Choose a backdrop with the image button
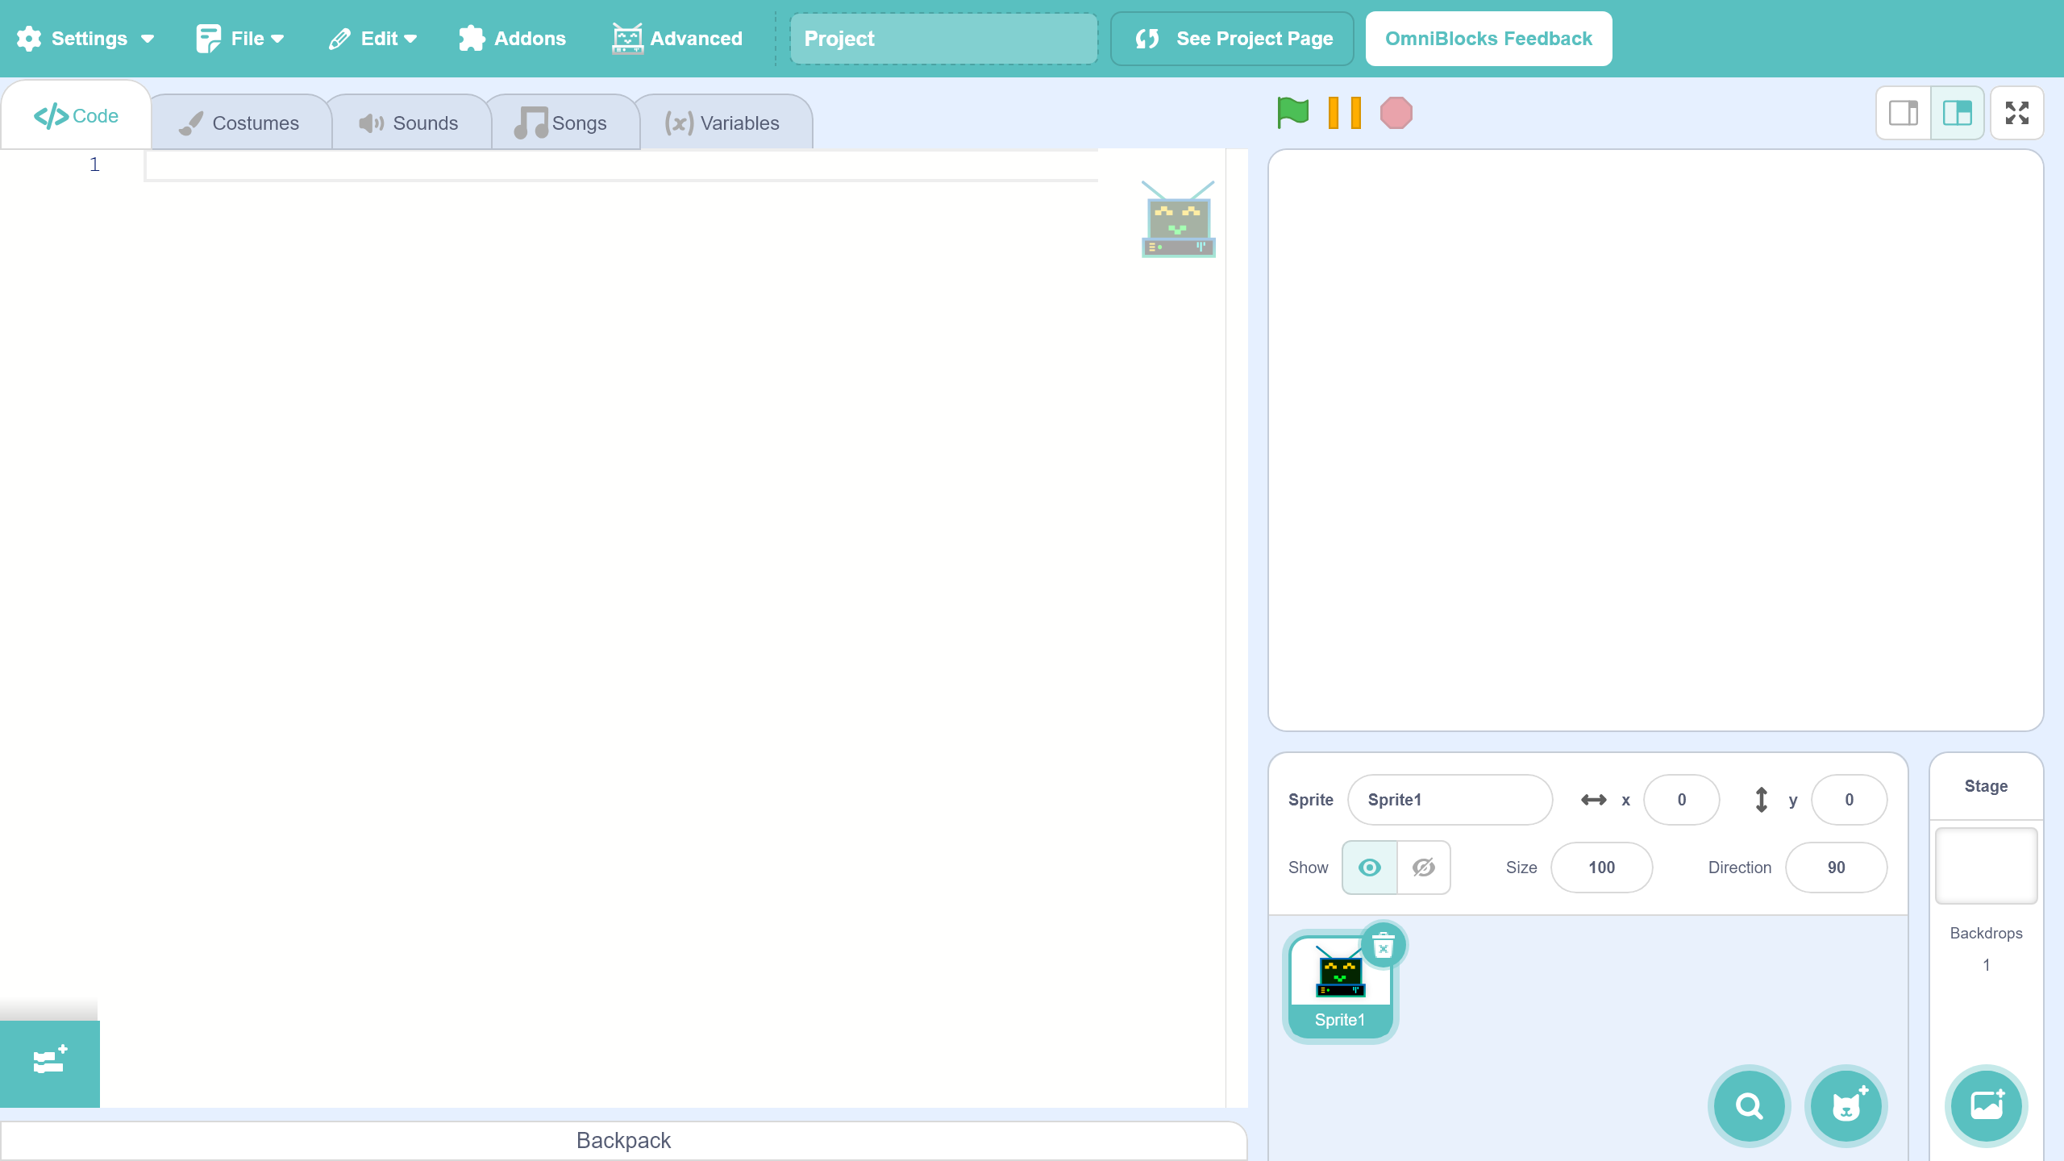 tap(1986, 1105)
